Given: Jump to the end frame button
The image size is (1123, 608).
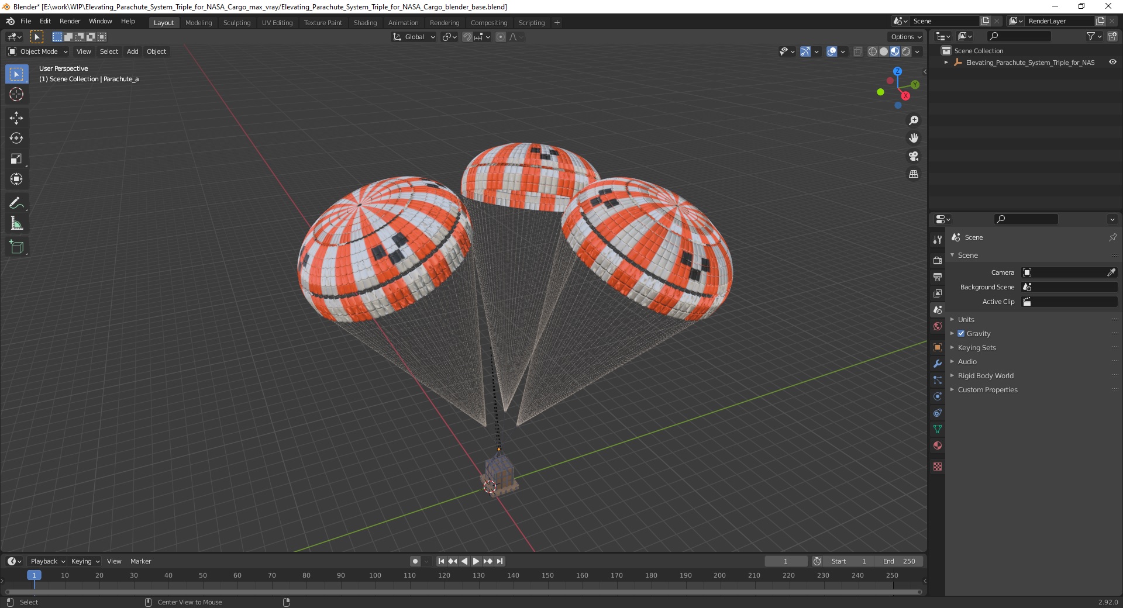Looking at the screenshot, I should [500, 561].
